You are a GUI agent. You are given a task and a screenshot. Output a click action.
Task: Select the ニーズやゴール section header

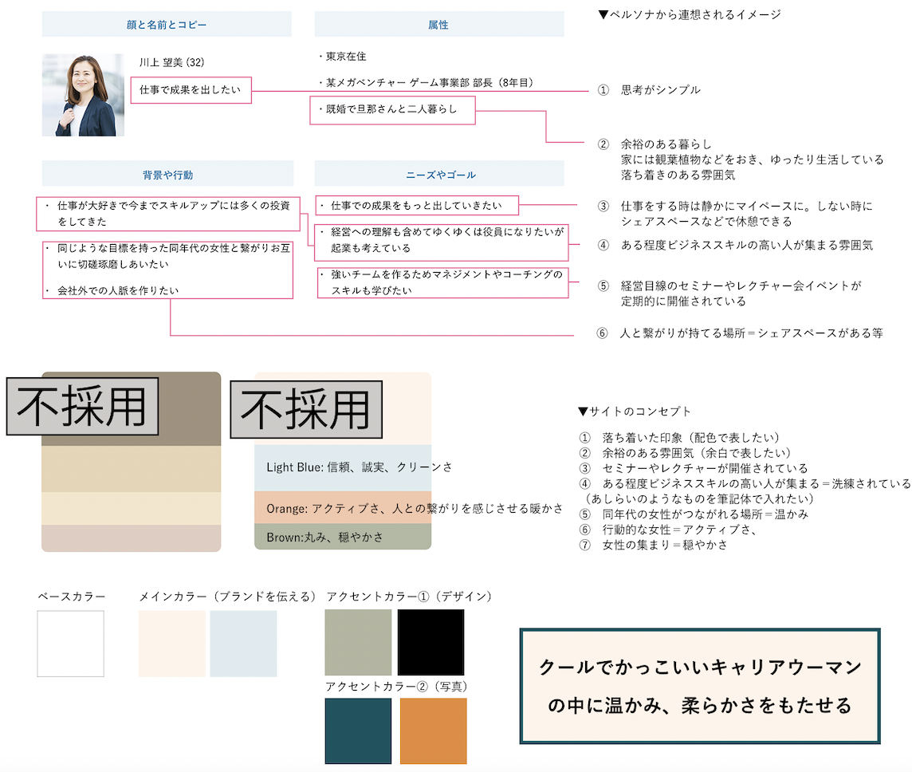click(x=439, y=174)
